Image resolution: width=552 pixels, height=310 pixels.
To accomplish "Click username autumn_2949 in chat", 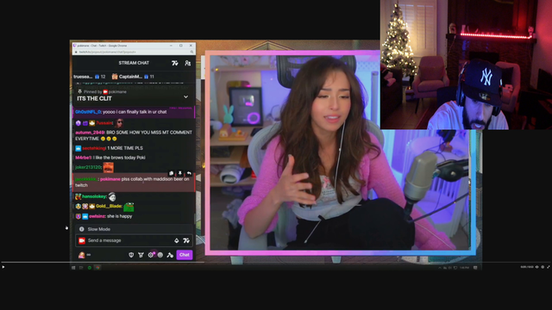I will coord(90,132).
